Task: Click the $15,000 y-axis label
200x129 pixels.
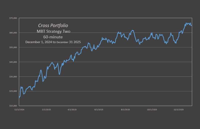Action: click(x=12, y=105)
